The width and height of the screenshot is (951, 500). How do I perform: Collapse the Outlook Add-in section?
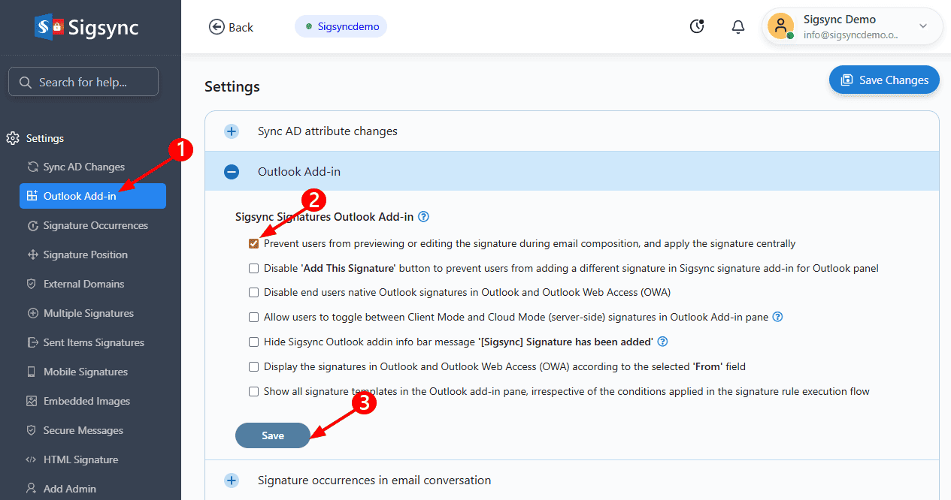[x=232, y=172]
